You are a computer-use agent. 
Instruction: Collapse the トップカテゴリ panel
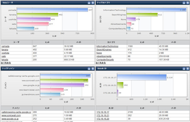tap(184, 3)
